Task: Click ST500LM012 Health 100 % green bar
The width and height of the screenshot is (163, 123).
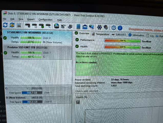Action: tap(31, 38)
